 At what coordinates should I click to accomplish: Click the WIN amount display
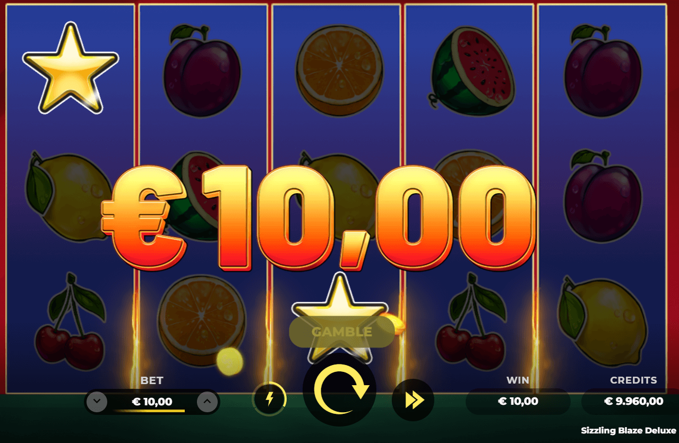click(x=518, y=402)
